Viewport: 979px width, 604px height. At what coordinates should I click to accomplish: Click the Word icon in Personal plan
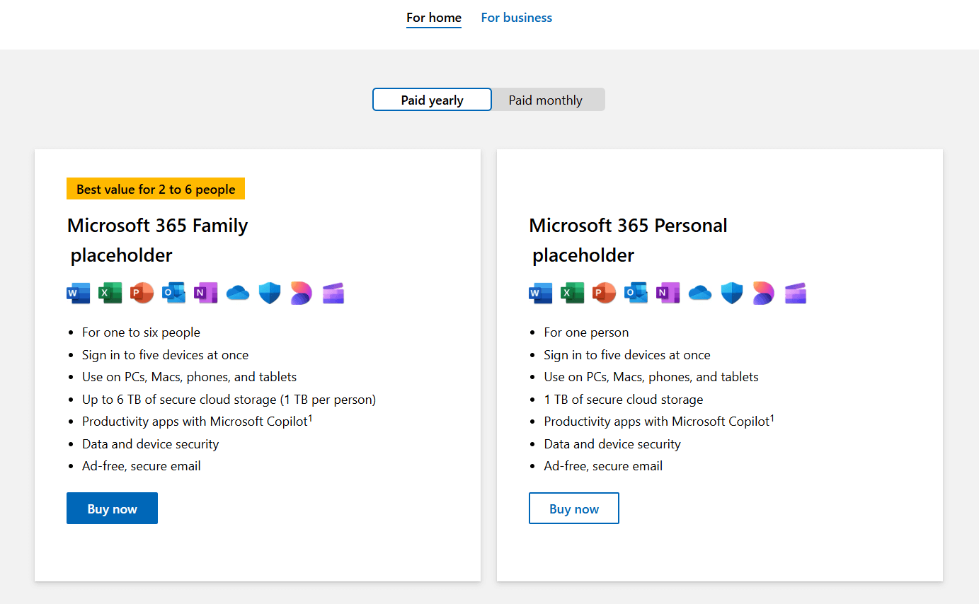point(540,293)
